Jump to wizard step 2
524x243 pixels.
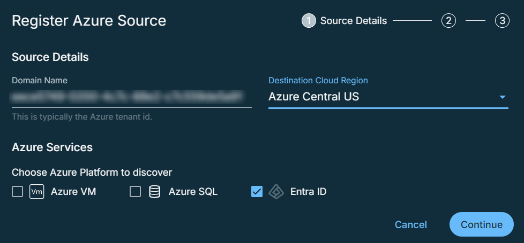point(448,21)
